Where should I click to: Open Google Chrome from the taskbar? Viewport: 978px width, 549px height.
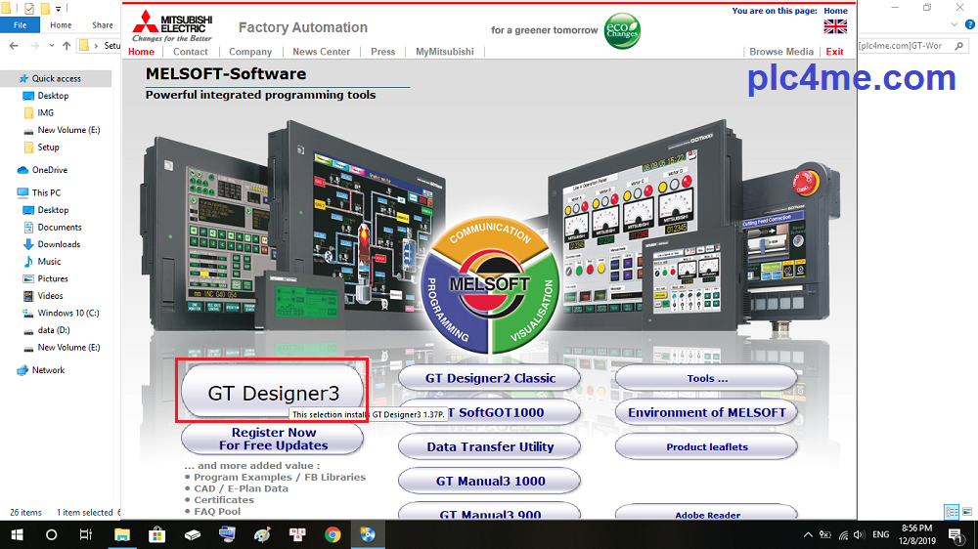coord(333,534)
